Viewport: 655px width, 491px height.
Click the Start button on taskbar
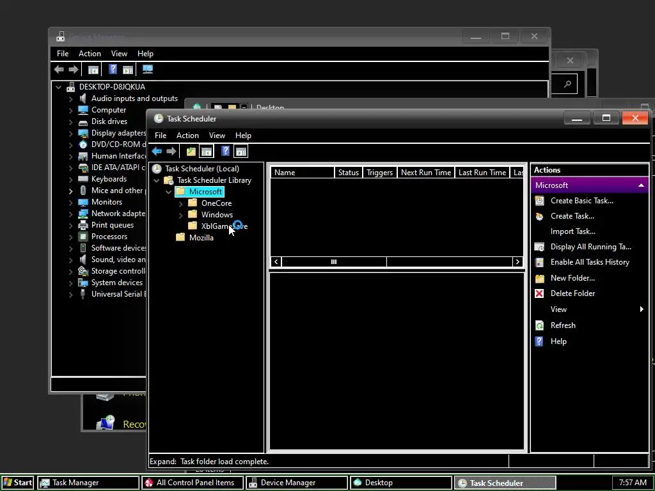pos(17,483)
